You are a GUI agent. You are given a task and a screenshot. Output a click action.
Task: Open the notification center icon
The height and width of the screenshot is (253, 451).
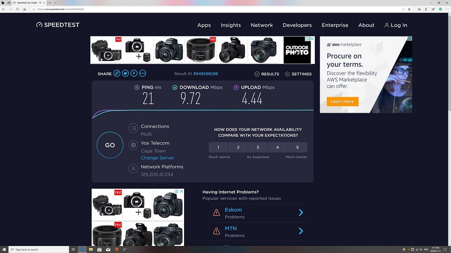(x=445, y=249)
